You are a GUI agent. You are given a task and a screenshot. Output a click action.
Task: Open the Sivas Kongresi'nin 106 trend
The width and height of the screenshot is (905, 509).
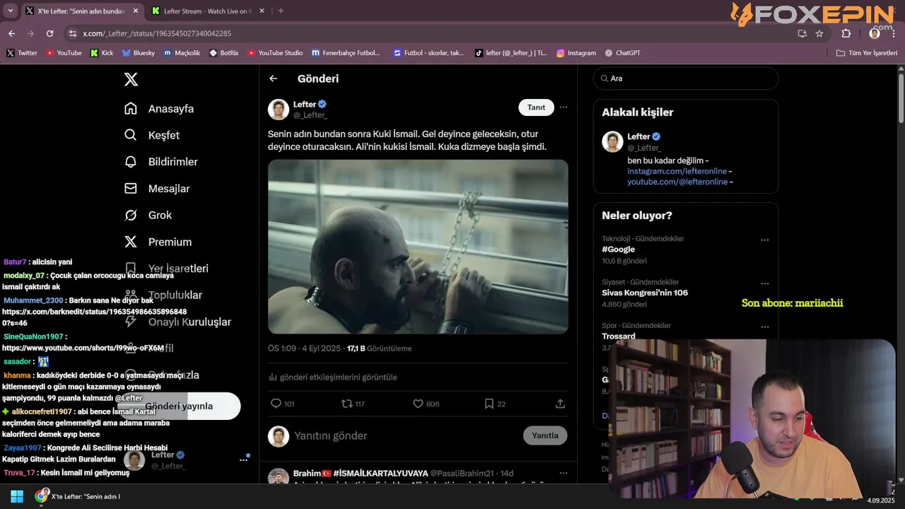click(645, 293)
